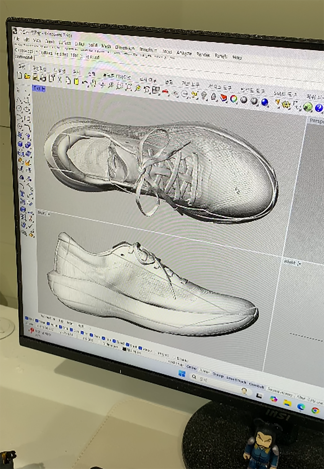
Task: Click the New file icon in toolbar
Action: tap(19, 76)
